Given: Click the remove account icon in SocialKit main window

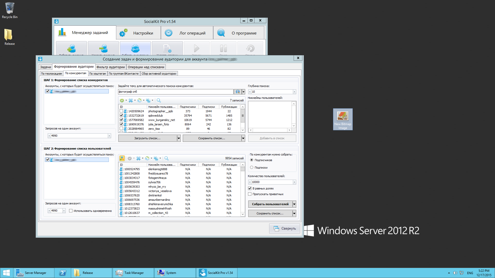Looking at the screenshot, I should 103,48.
